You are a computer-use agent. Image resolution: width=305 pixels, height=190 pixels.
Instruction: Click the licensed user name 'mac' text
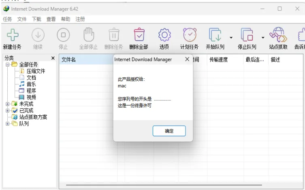pyautogui.click(x=122, y=86)
